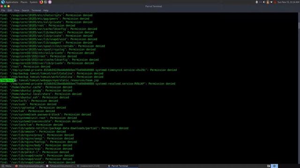Click the '/home/ubuntu/.ssh' line
Viewport: 300px width, 168px height.
click(34, 98)
